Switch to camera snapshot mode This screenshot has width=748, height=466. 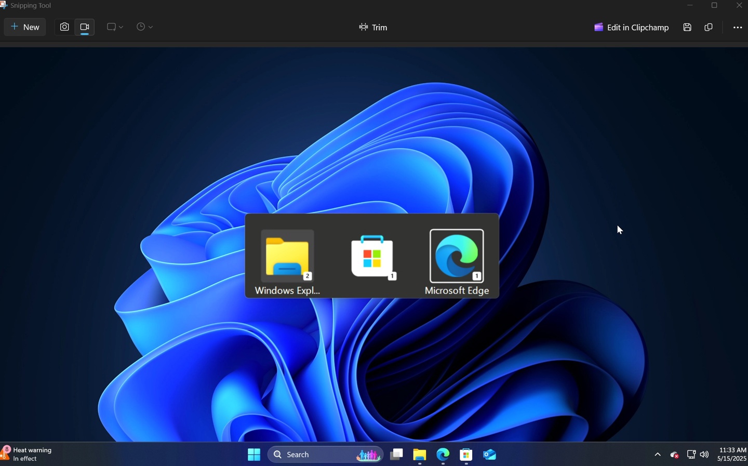(x=64, y=27)
